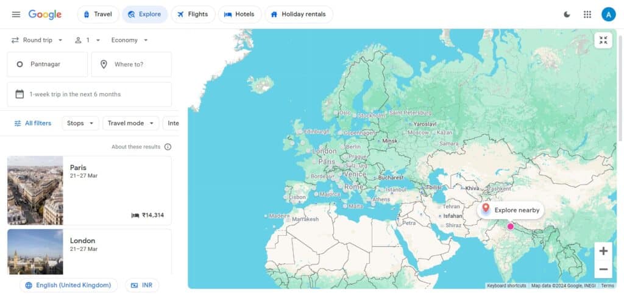
Task: Collapse the map with the fullscreen-exit icon
Action: pyautogui.click(x=603, y=40)
